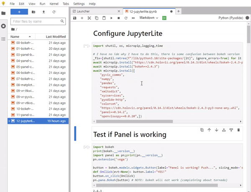Copy the selected cell from the toolbar

(x=97, y=18)
